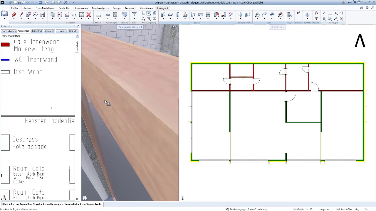This screenshot has width=376, height=211.
Task: Select the Inst-Wand wall sample
Action: pos(5,72)
